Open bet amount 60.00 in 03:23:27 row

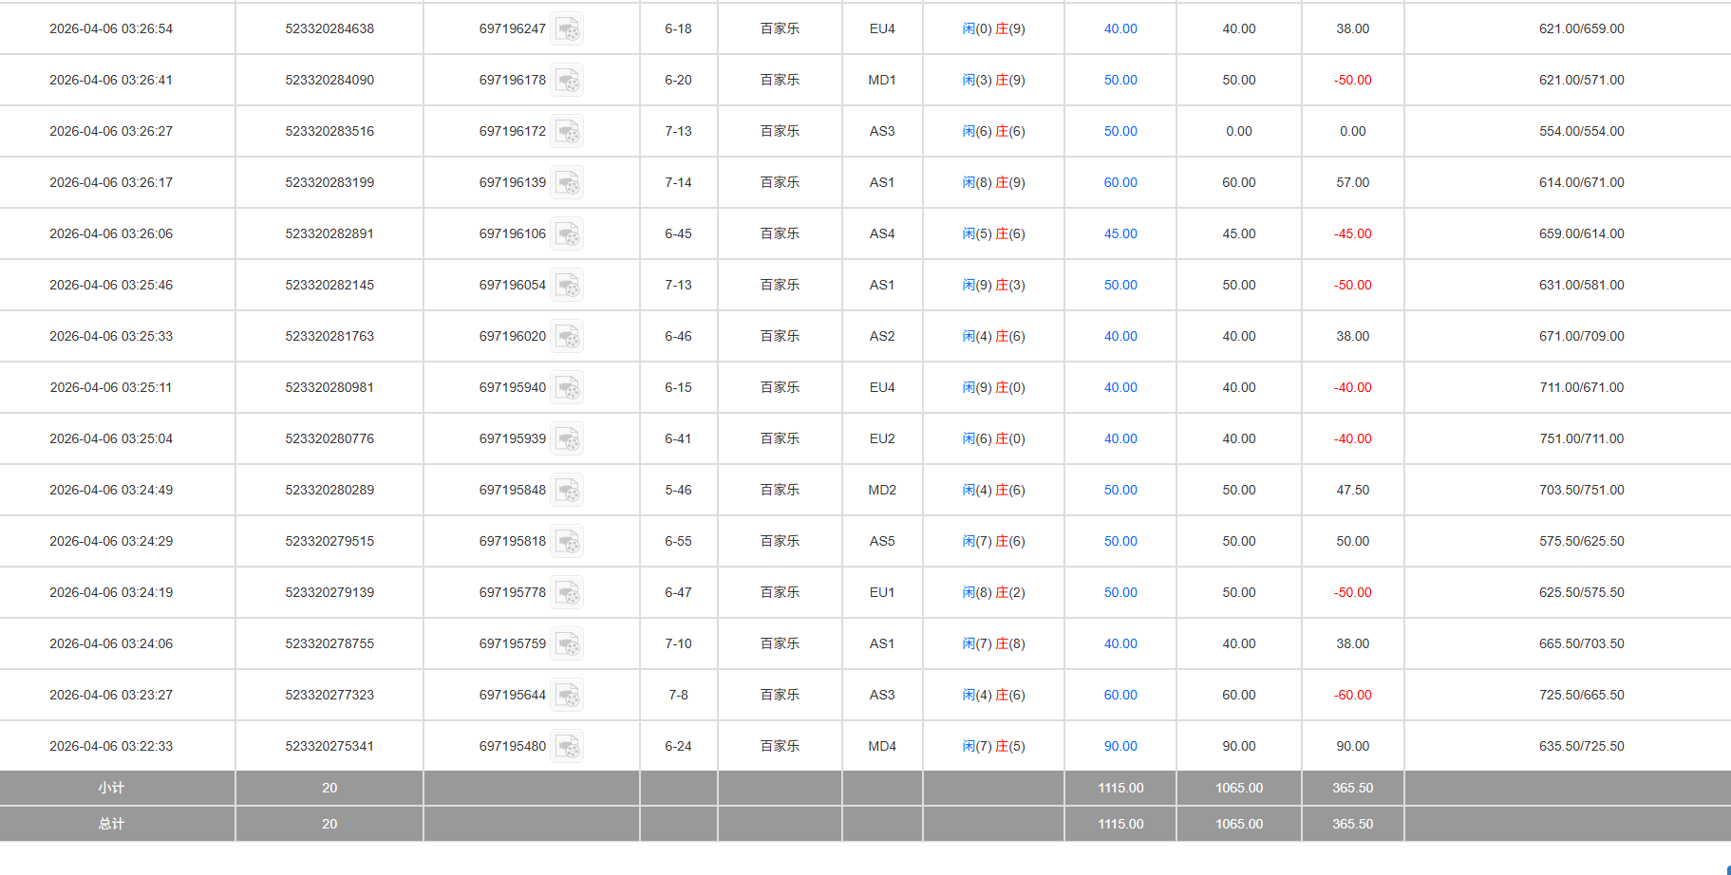[1120, 696]
